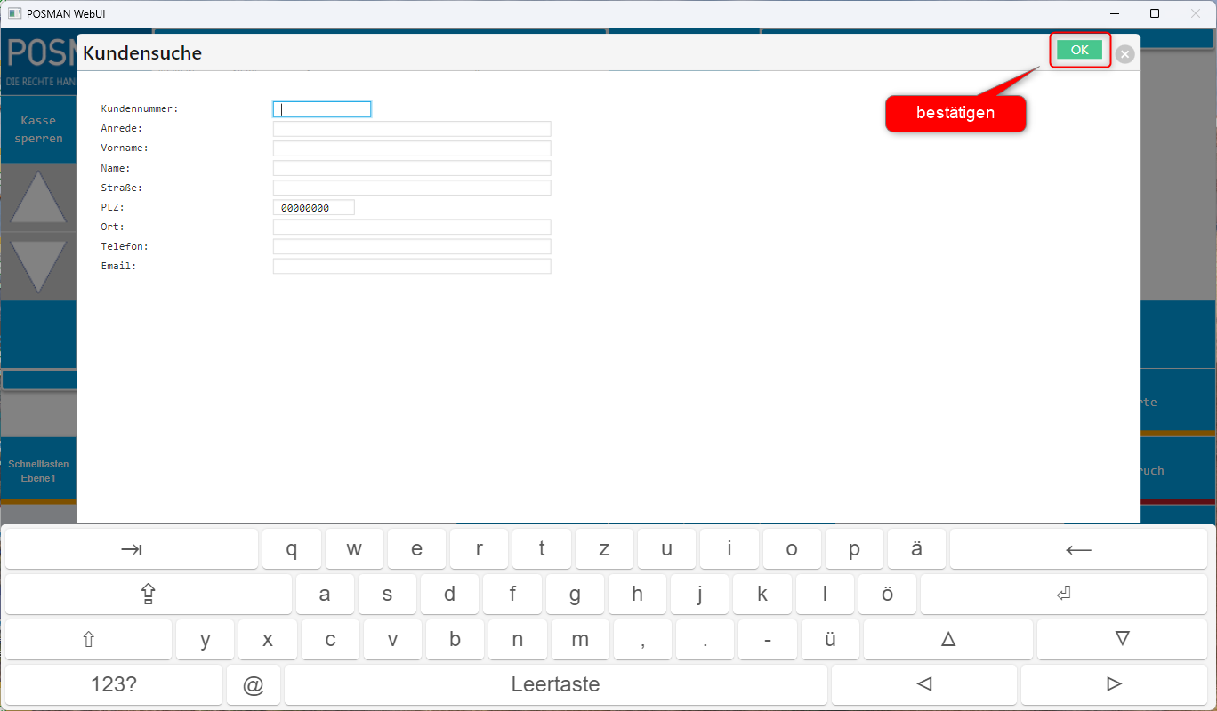Screen dimensions: 1217x711
Task: Focus the Vorname text field
Action: tap(412, 148)
